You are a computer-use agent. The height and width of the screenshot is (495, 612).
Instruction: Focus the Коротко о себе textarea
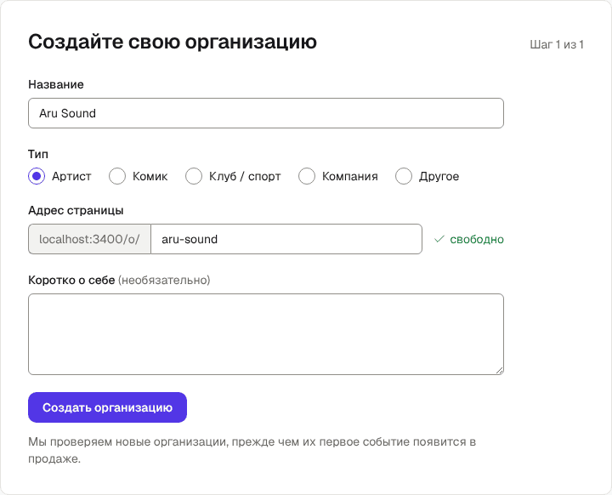tap(266, 334)
